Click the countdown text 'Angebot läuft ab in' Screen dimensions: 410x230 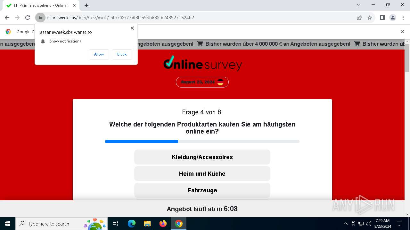tap(194, 209)
